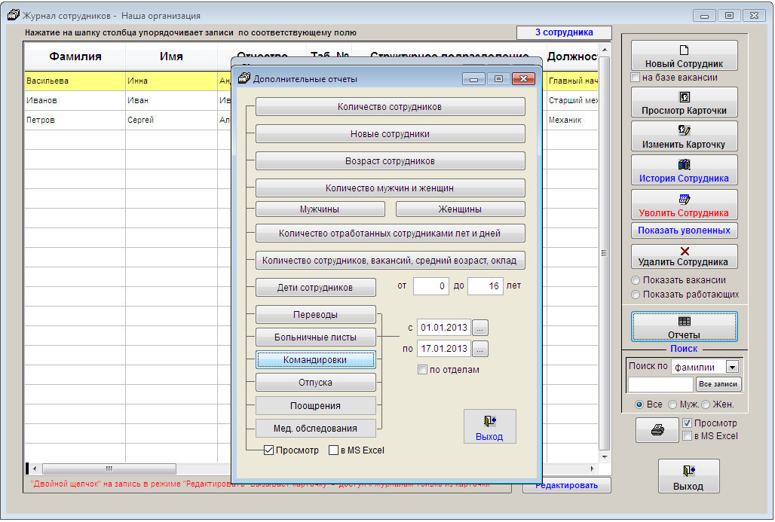The image size is (775, 522).
Task: Open Просмотр Карточки for the selected employee
Action: point(684,103)
